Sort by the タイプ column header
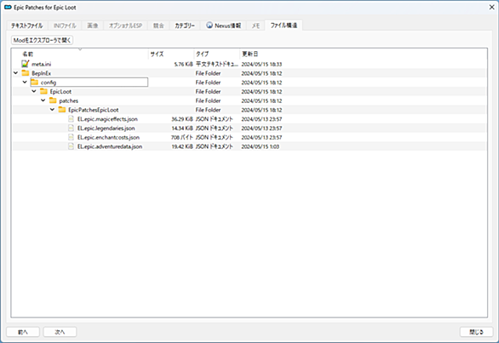The image size is (499, 343). (217, 54)
